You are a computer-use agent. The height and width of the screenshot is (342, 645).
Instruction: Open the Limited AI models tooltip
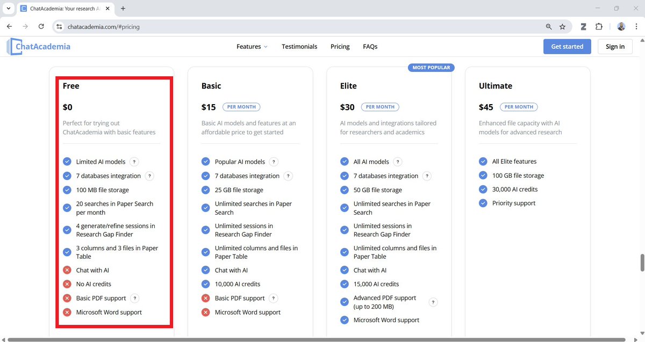(134, 161)
